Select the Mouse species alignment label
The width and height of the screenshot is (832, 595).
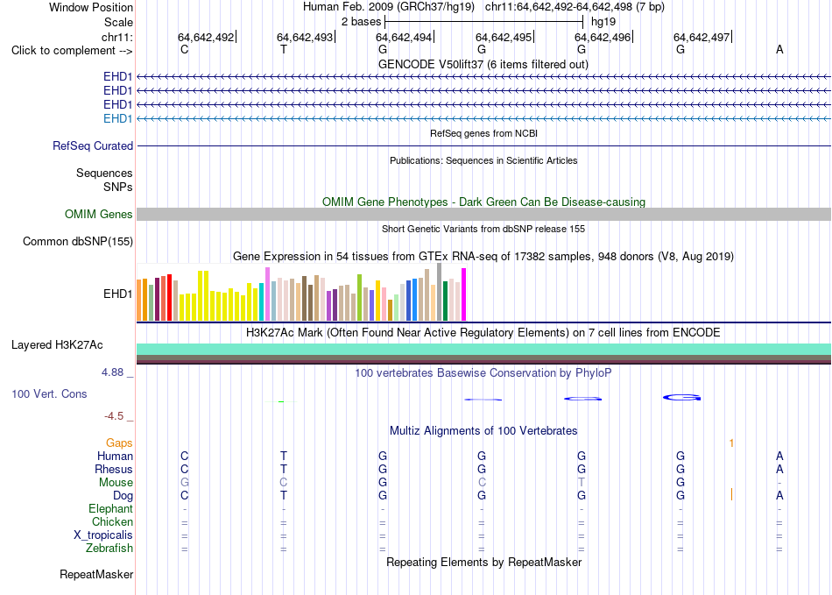coord(116,483)
